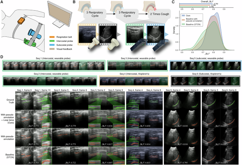The height and width of the screenshot is (165, 242).
Task: Click the orange Respiration belt legend swatch
Action: [52, 37]
